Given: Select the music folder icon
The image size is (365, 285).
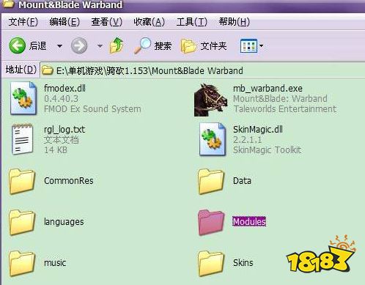Looking at the screenshot, I should tap(22, 264).
